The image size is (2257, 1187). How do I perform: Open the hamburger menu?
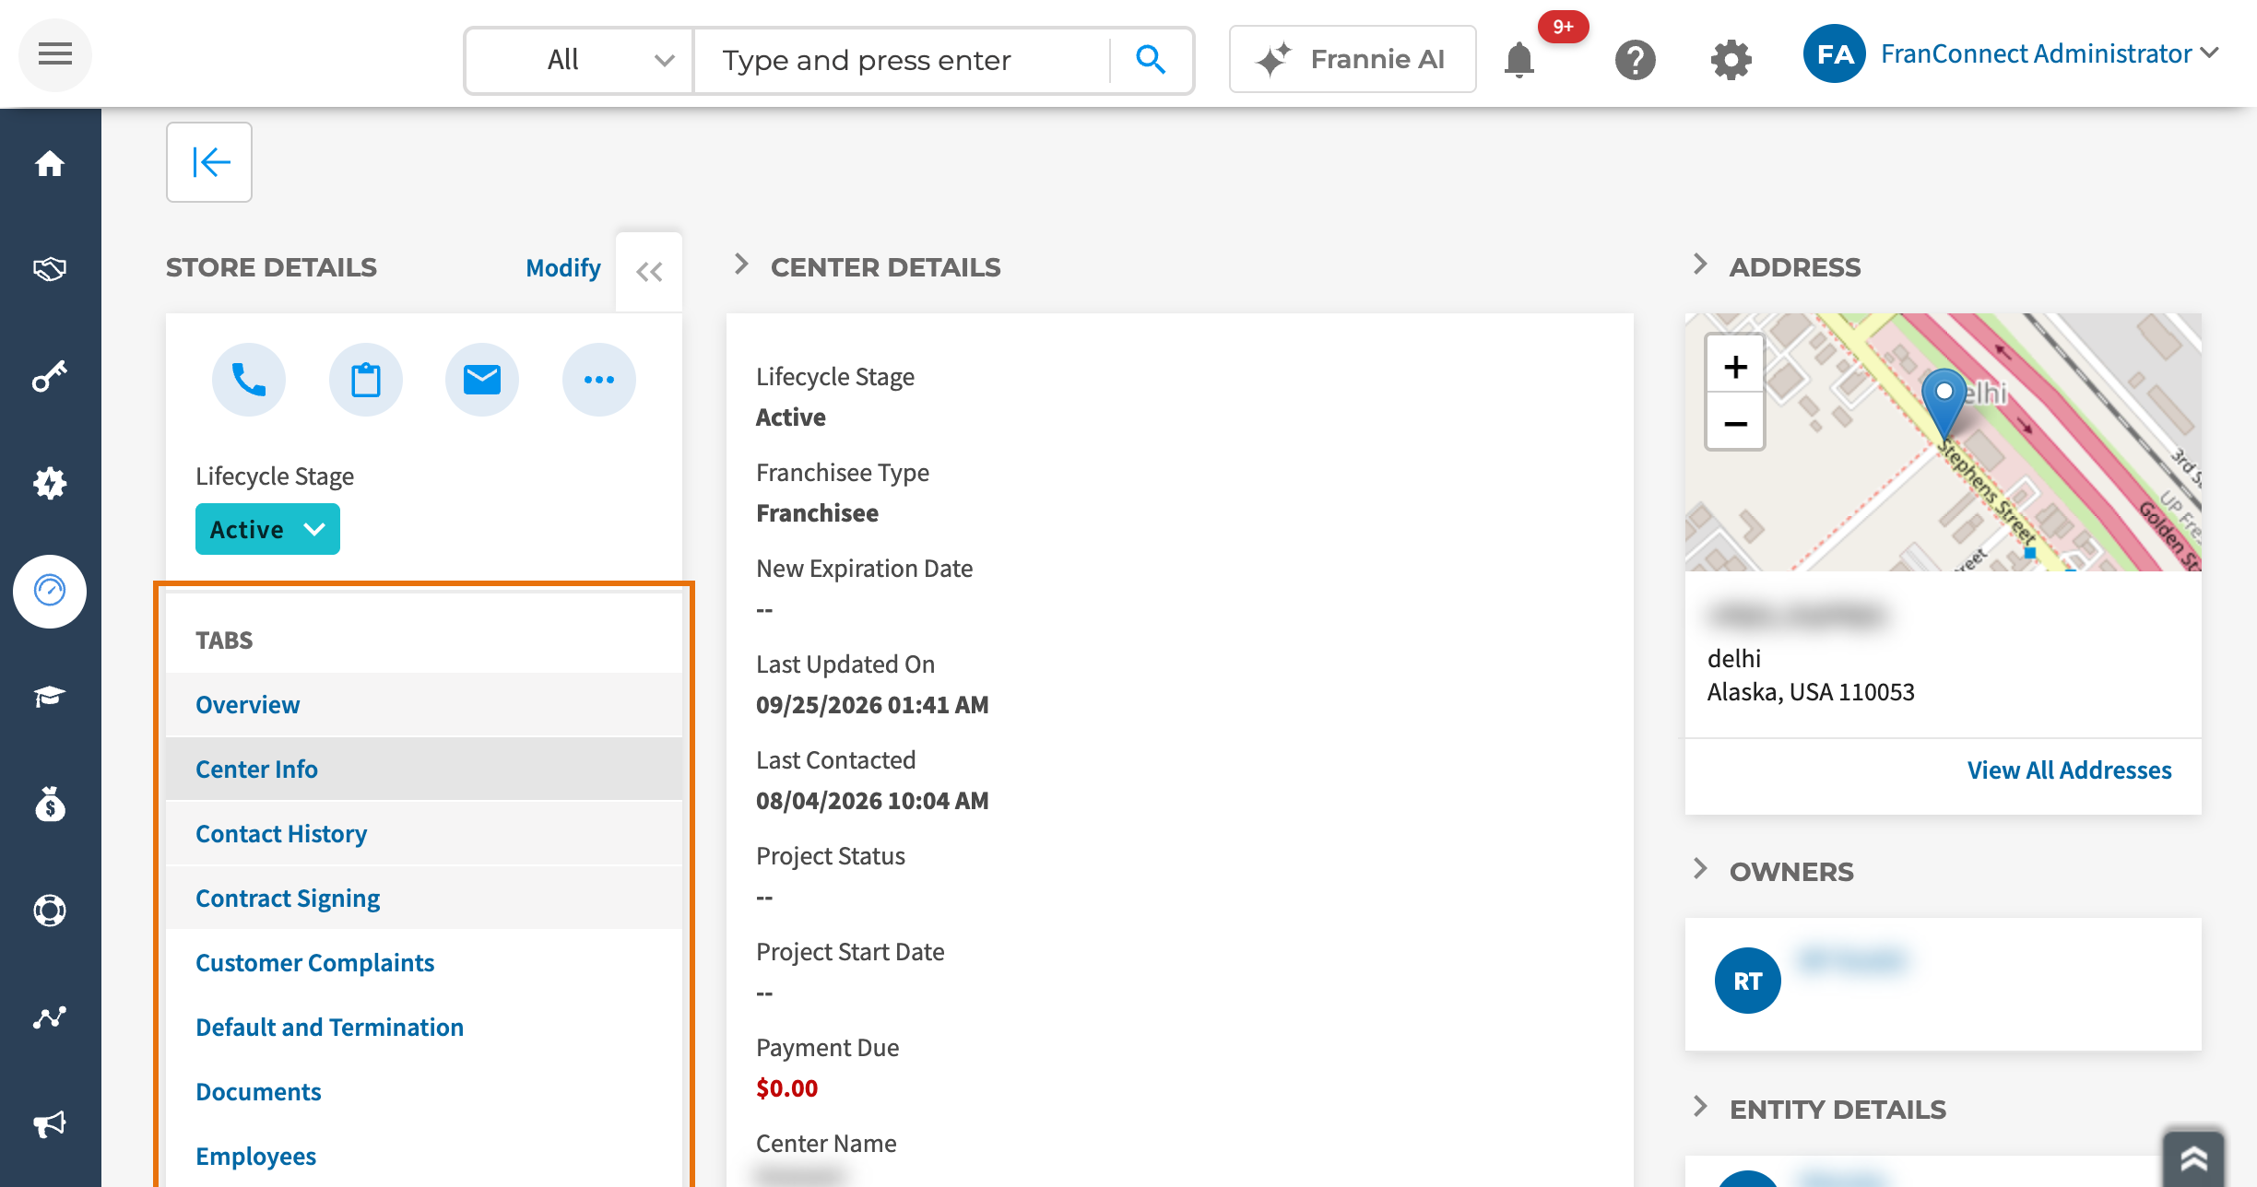[54, 54]
